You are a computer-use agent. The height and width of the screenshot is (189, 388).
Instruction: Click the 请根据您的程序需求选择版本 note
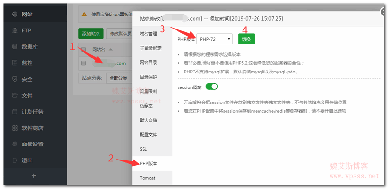coord(212,54)
